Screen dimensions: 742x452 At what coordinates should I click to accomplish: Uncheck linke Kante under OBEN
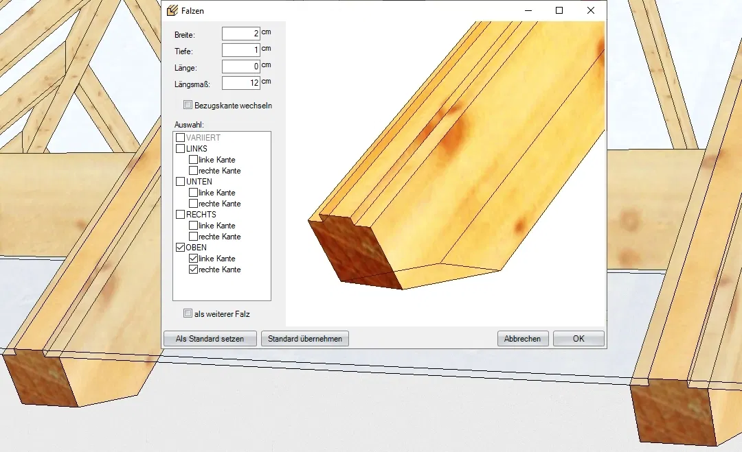coord(193,259)
